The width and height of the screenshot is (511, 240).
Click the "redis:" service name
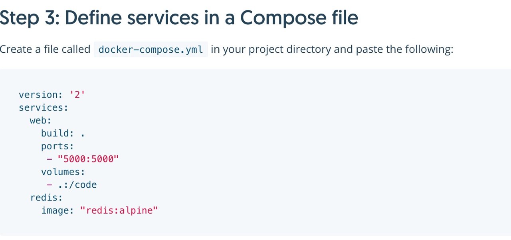(x=46, y=197)
